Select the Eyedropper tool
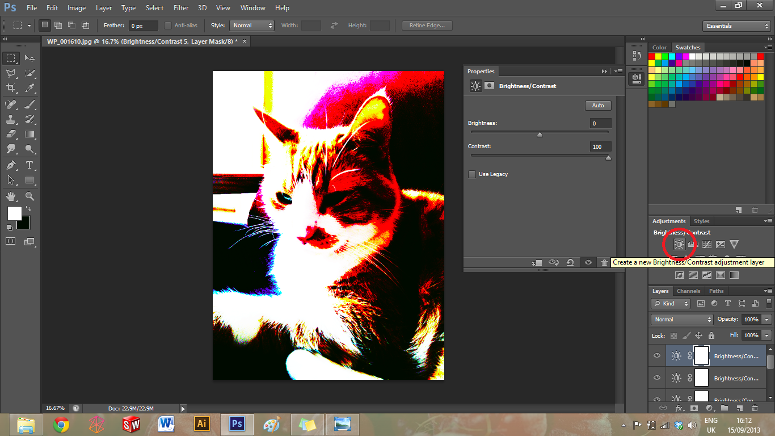Viewport: 775px width, 436px height. (x=30, y=89)
